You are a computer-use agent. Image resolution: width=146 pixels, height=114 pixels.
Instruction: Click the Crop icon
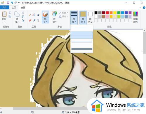23,13
